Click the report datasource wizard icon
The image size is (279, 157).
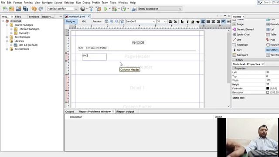pos(134,9)
